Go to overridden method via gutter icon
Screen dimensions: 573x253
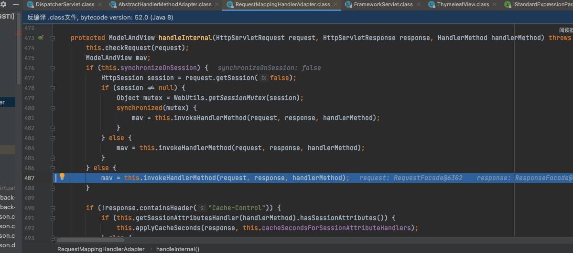click(x=41, y=38)
